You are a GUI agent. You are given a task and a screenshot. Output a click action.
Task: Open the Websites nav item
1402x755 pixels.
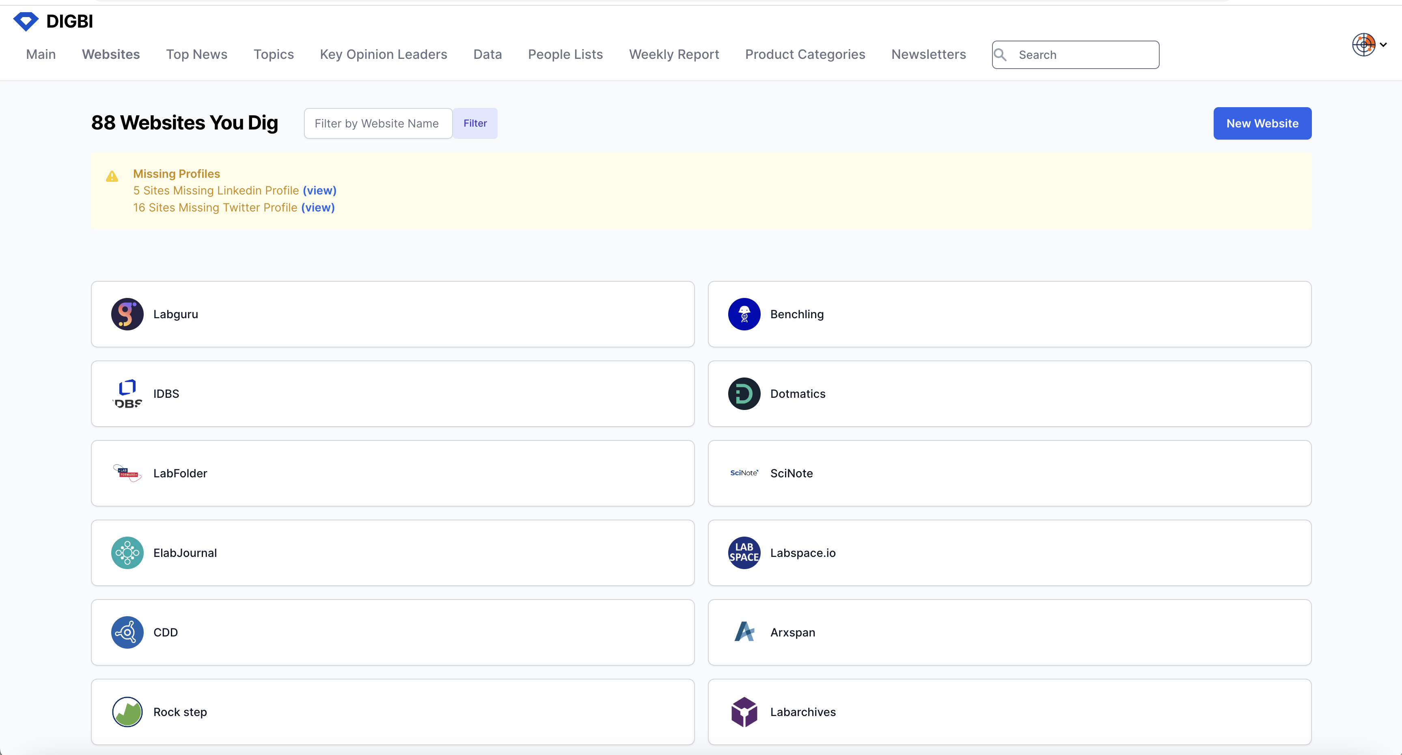111,54
